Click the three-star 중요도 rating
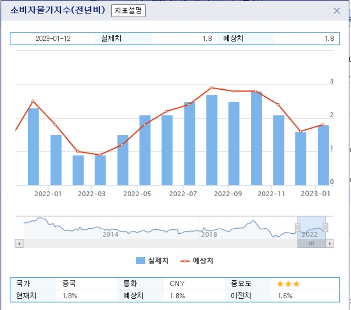The height and width of the screenshot is (310, 351). coord(288,284)
